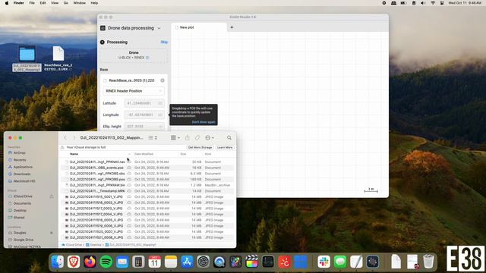Select the ReachBase UBX file on desktop
486x273 pixels.
coord(58,58)
